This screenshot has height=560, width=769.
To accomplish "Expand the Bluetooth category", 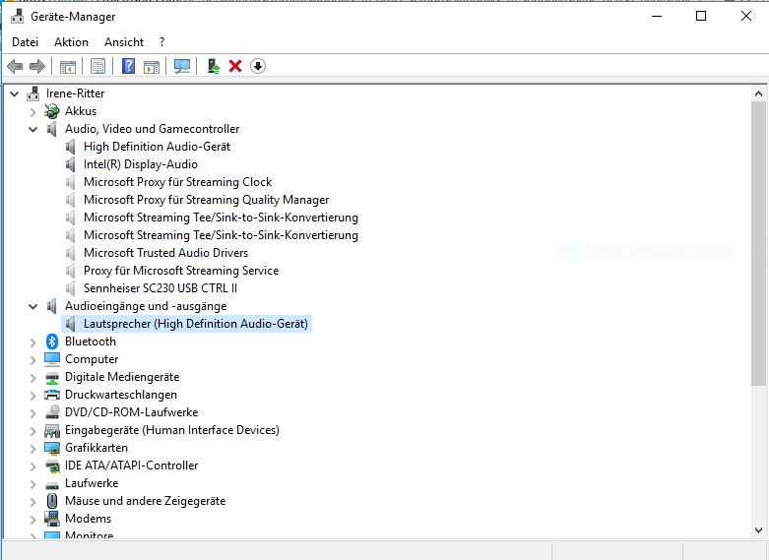I will click(32, 342).
